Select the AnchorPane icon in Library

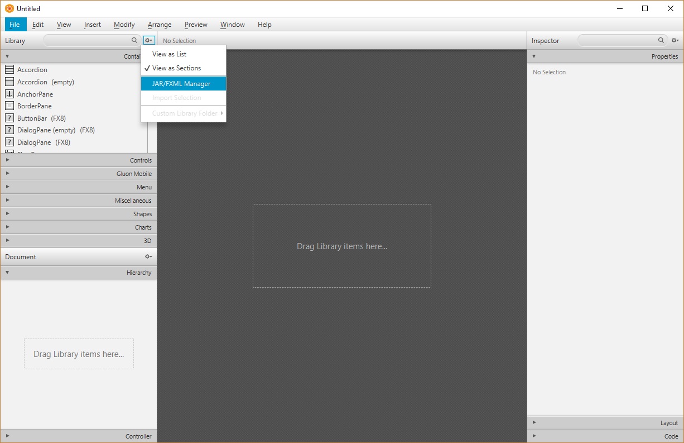[9, 94]
